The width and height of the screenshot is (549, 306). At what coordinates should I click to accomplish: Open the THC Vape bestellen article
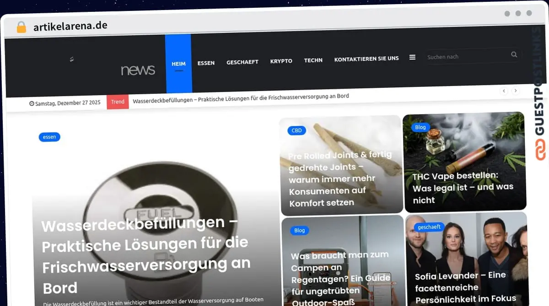(x=463, y=188)
